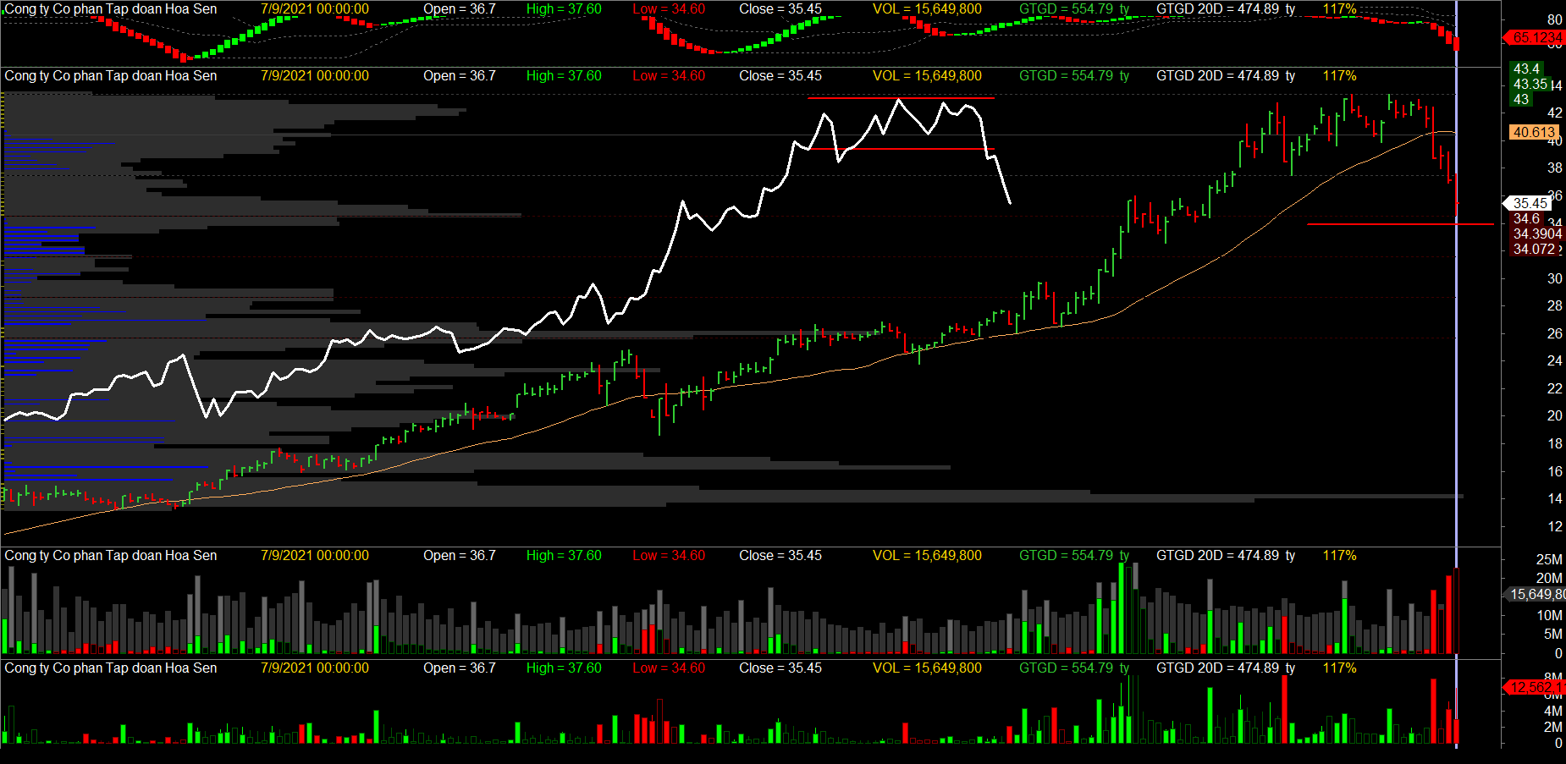Select Low = 34.60 in the volume pane
The width and height of the screenshot is (1566, 764).
(x=669, y=556)
